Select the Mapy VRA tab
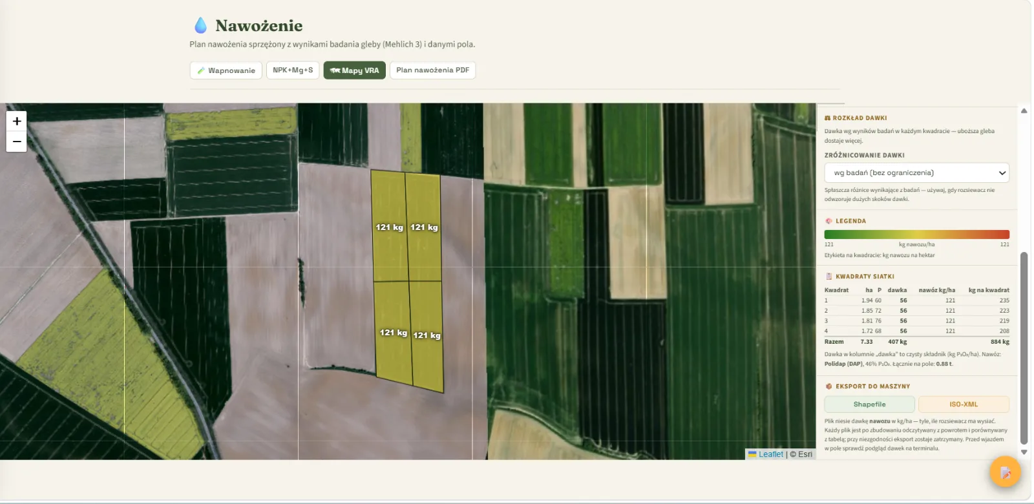The height and width of the screenshot is (504, 1034). pyautogui.click(x=354, y=70)
